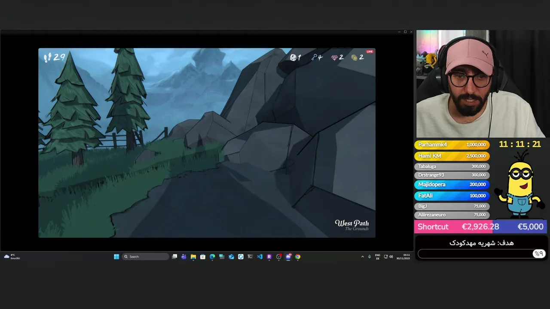Click the BigJ donor row
The image size is (550, 309).
pyautogui.click(x=451, y=206)
